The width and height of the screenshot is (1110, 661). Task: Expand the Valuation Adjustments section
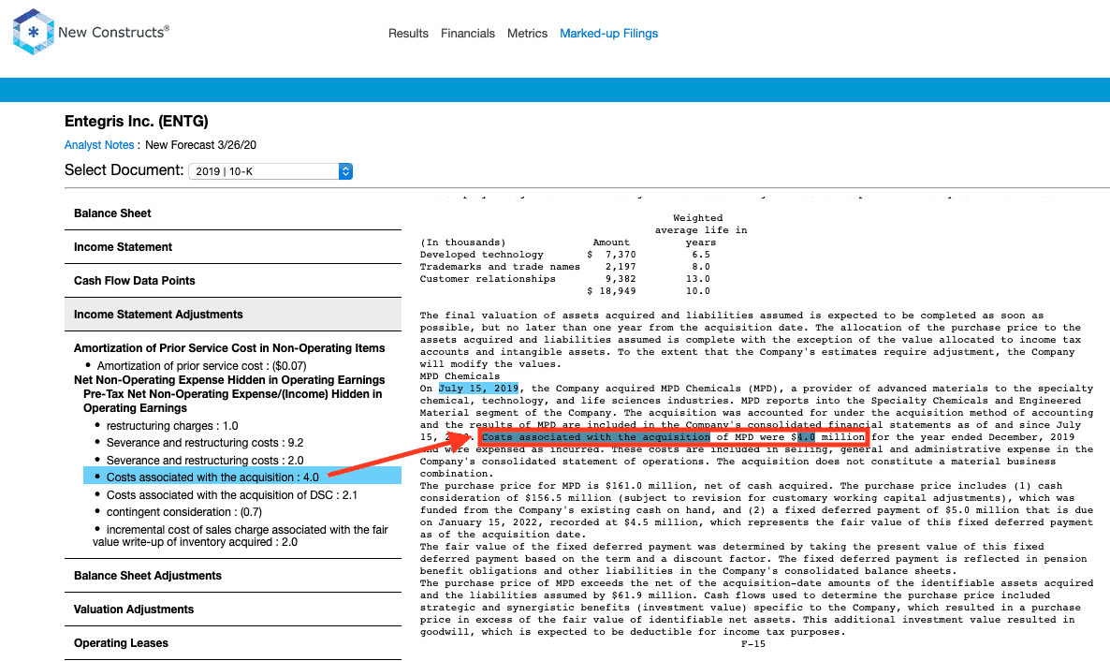233,610
